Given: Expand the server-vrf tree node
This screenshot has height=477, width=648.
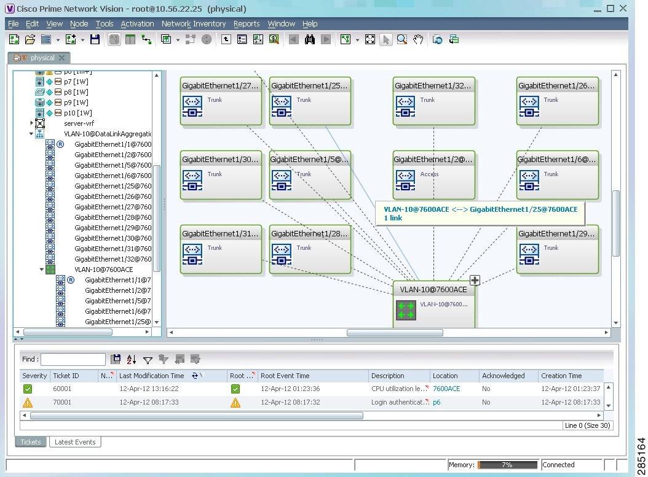Looking at the screenshot, I should pyautogui.click(x=31, y=123).
